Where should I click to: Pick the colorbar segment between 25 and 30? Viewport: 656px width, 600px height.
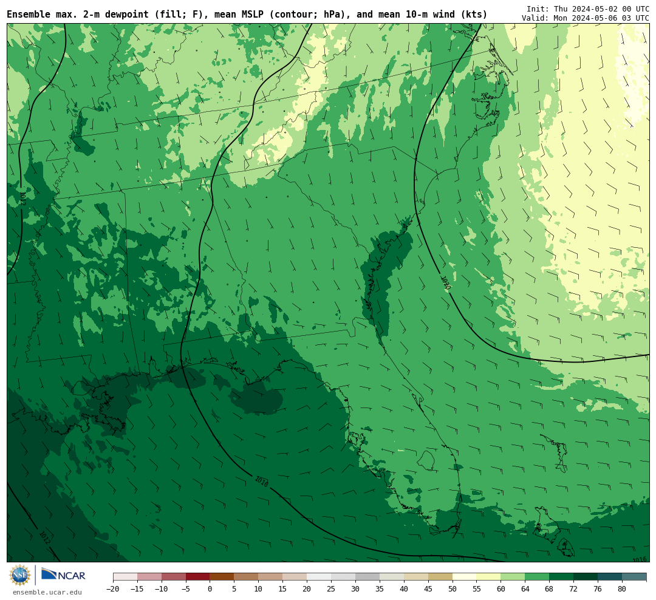coord(343,577)
